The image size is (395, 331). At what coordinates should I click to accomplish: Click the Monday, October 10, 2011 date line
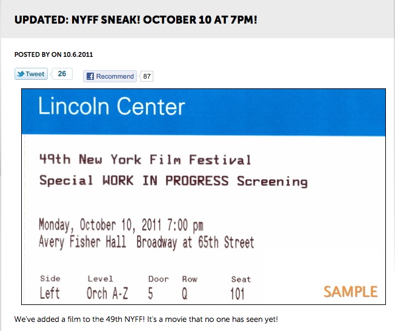[121, 224]
